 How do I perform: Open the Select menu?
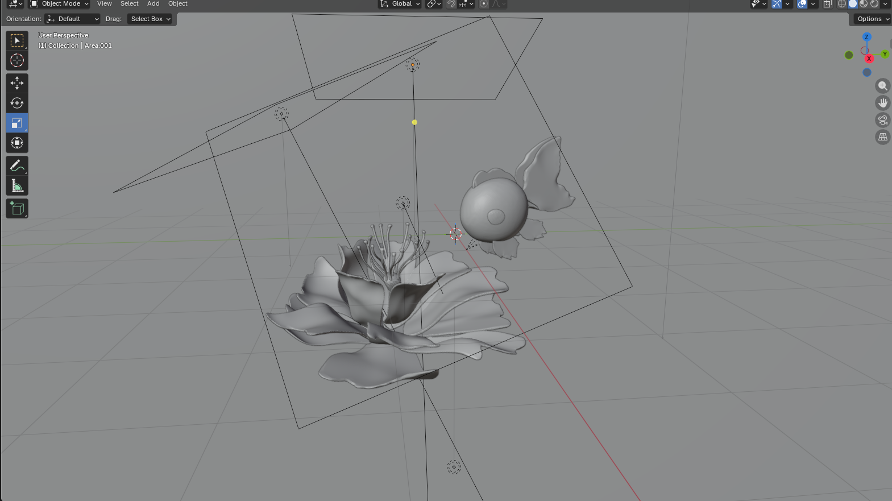pyautogui.click(x=129, y=4)
